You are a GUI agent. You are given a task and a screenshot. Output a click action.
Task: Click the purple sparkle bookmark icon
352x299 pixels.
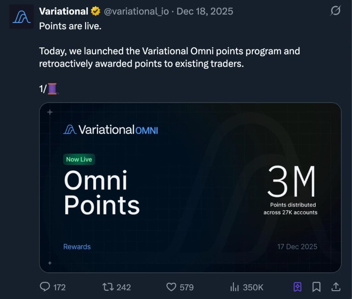297,287
